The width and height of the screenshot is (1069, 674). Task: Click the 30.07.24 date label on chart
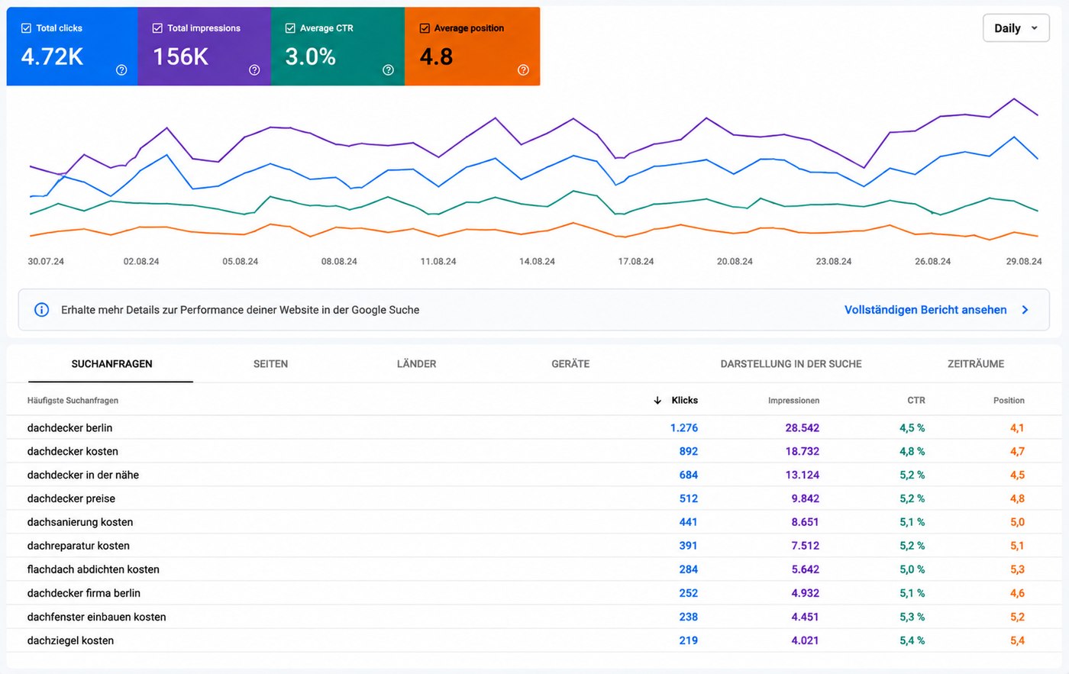click(46, 262)
